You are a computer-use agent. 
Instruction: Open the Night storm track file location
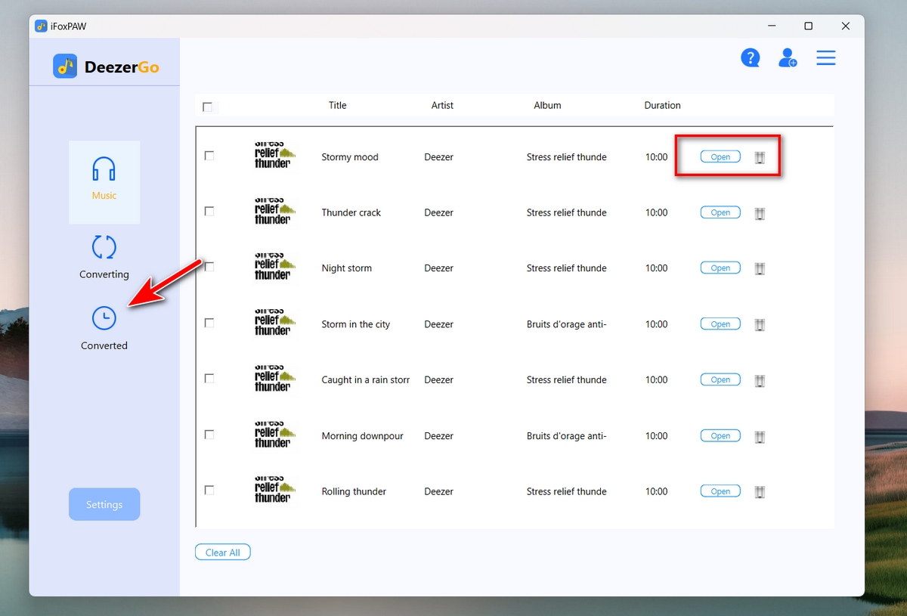720,268
